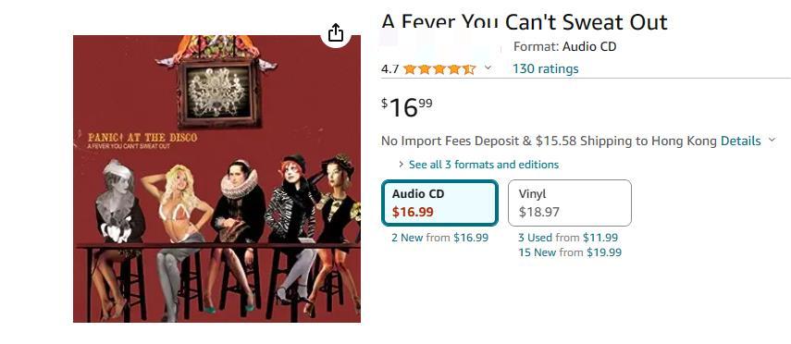Open the 130 ratings link
This screenshot has width=791, height=344.
pyautogui.click(x=545, y=68)
